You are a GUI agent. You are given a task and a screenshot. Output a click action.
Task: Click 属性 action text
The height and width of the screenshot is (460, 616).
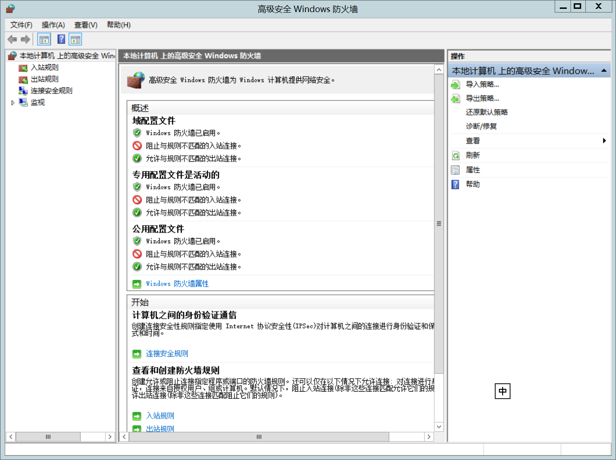tap(473, 170)
